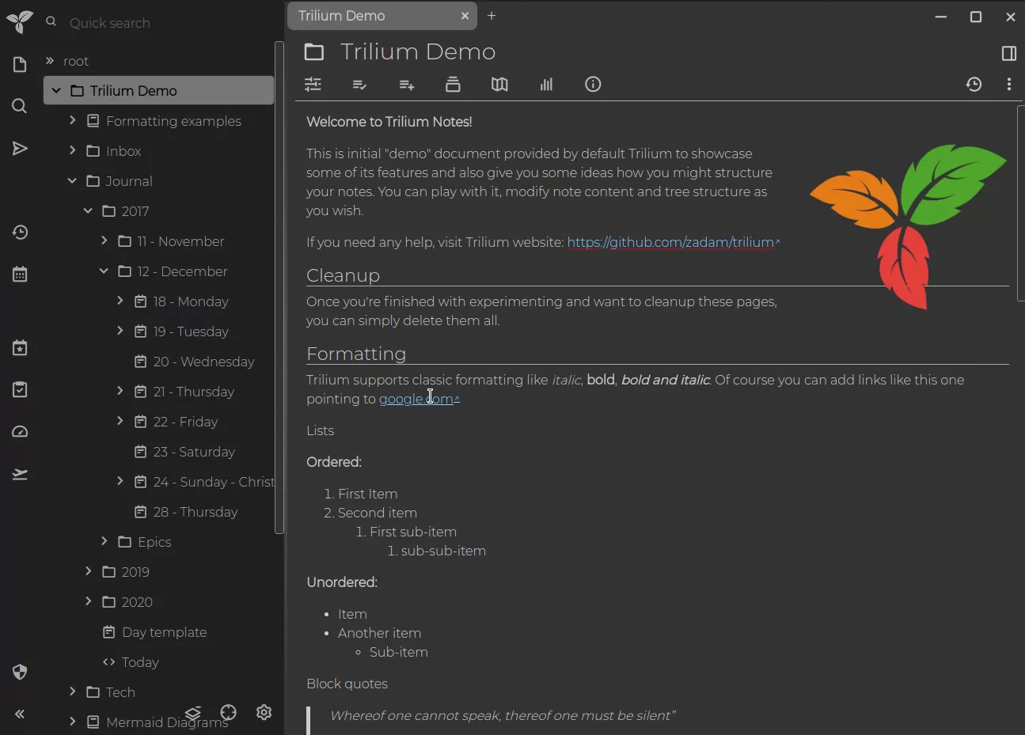Open the Trilium GitHub link
This screenshot has height=735, width=1025.
coord(671,242)
